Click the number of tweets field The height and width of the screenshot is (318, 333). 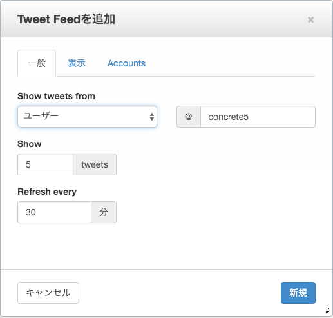[45, 164]
